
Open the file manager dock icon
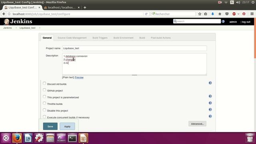point(50,138)
